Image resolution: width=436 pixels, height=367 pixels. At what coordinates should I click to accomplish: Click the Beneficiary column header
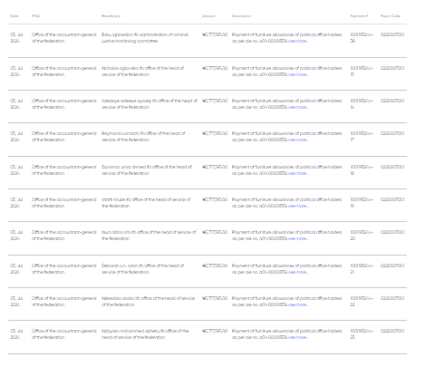[111, 16]
